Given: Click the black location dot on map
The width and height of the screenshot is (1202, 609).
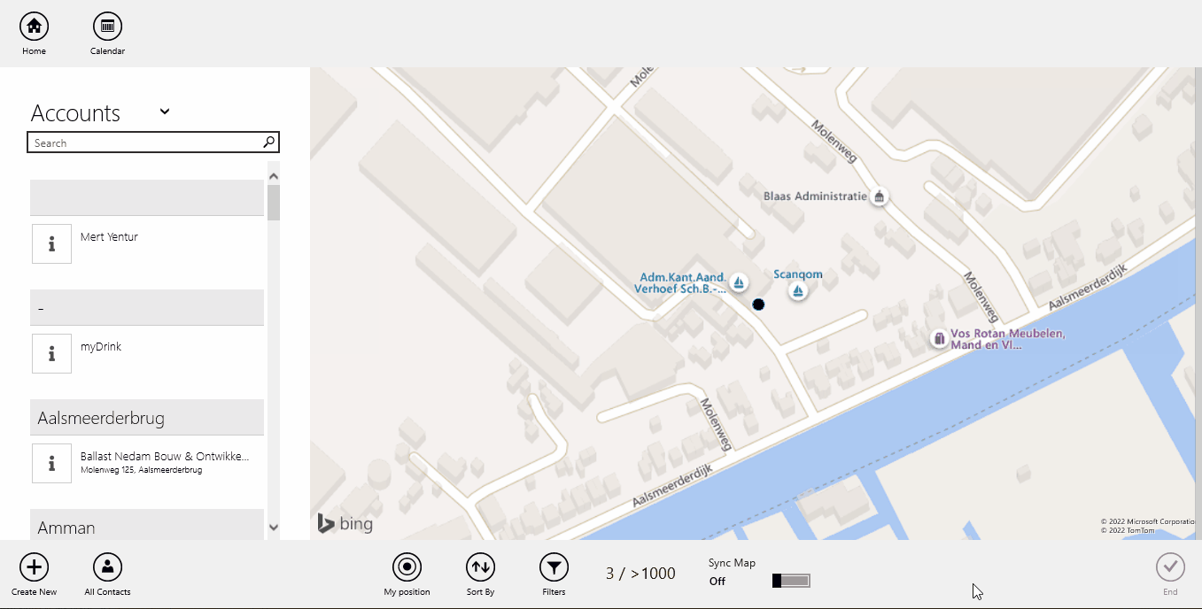Looking at the screenshot, I should (758, 304).
